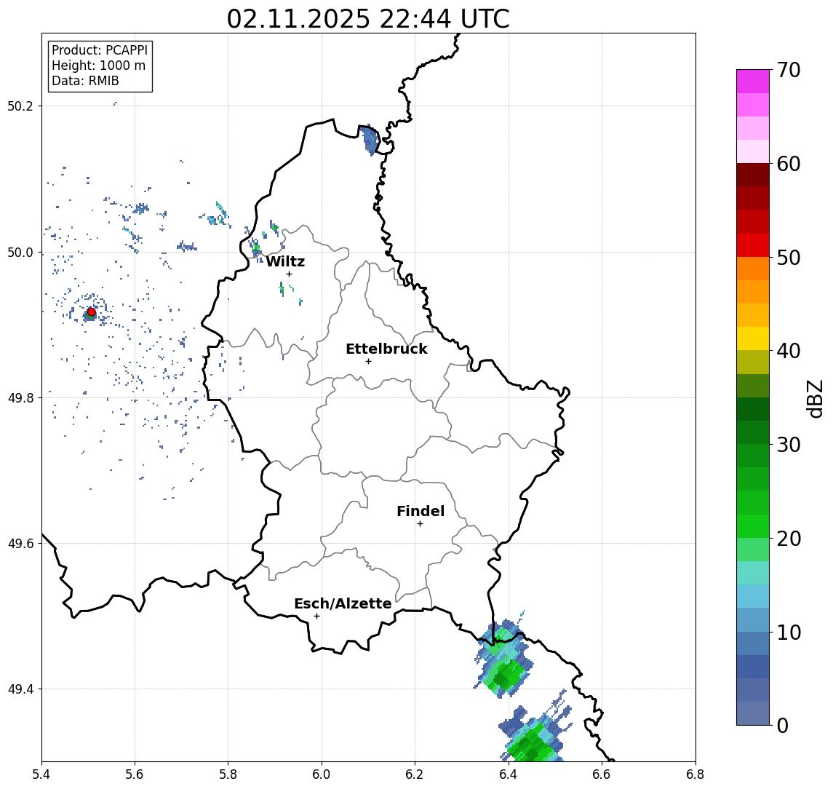Click the colorbar tick label 70

point(789,70)
